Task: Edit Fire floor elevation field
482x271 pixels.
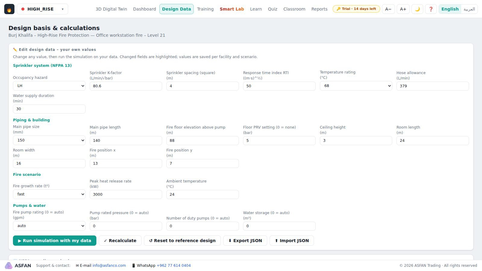Action: click(x=202, y=141)
